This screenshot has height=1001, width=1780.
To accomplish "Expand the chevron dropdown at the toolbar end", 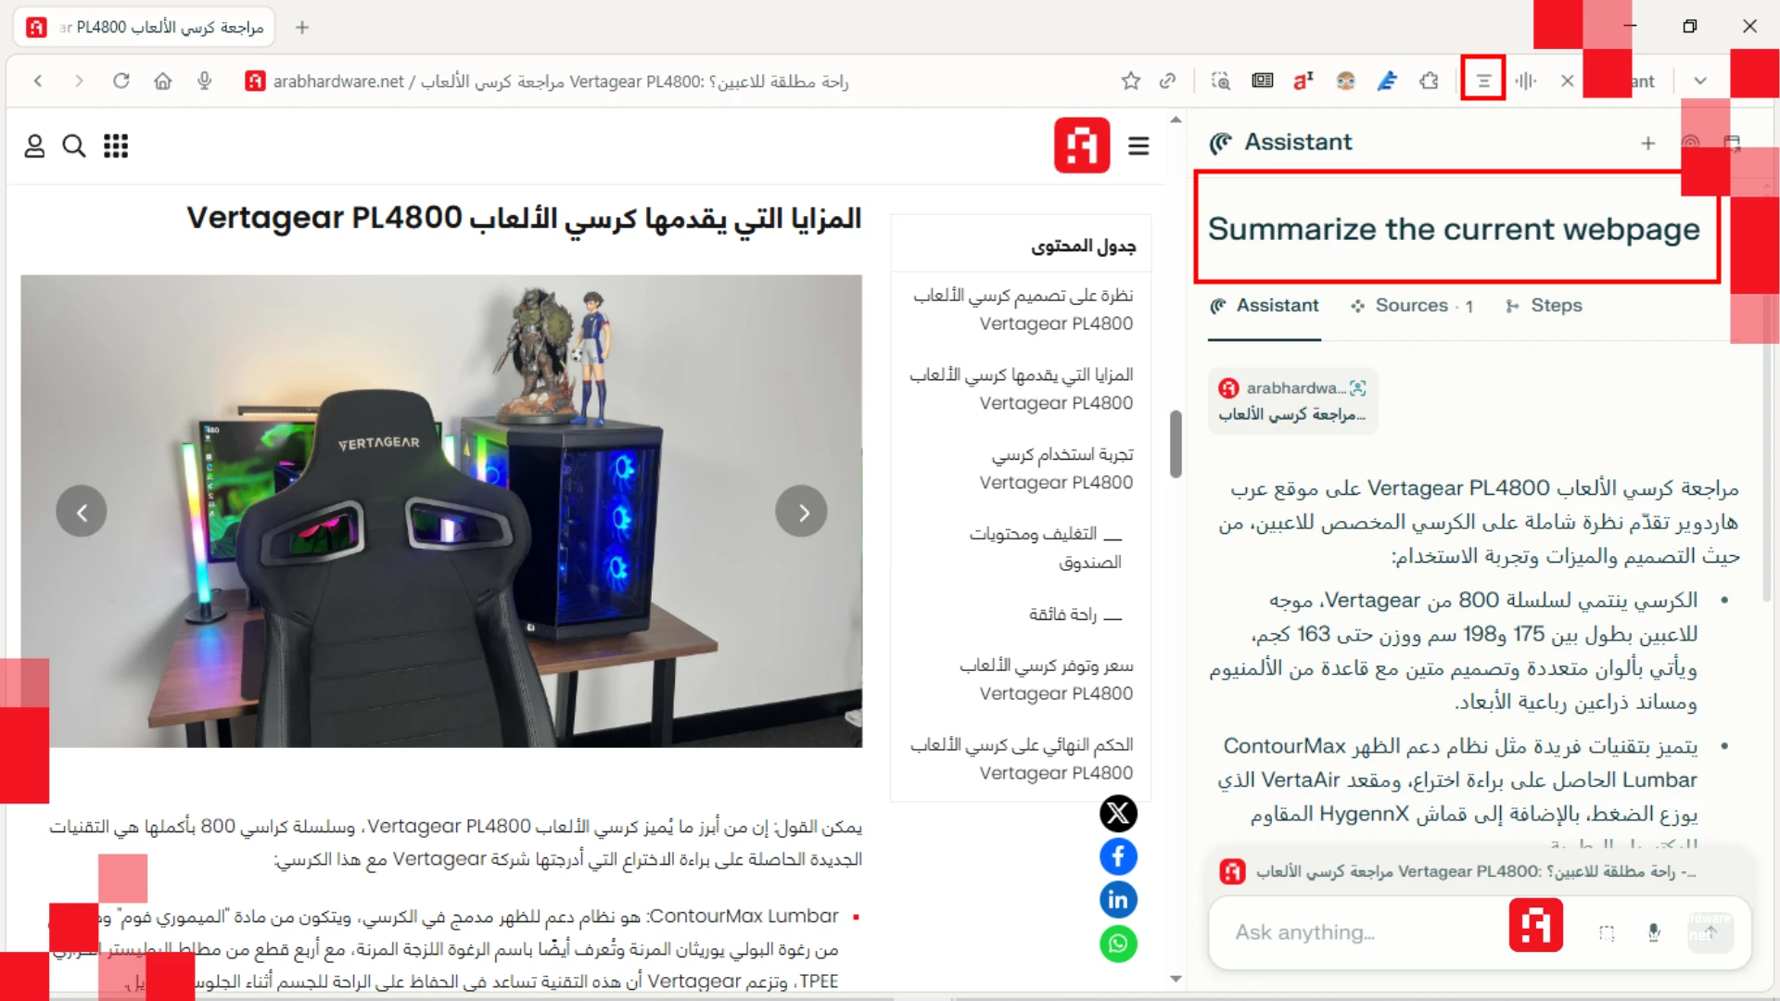I will (1700, 82).
